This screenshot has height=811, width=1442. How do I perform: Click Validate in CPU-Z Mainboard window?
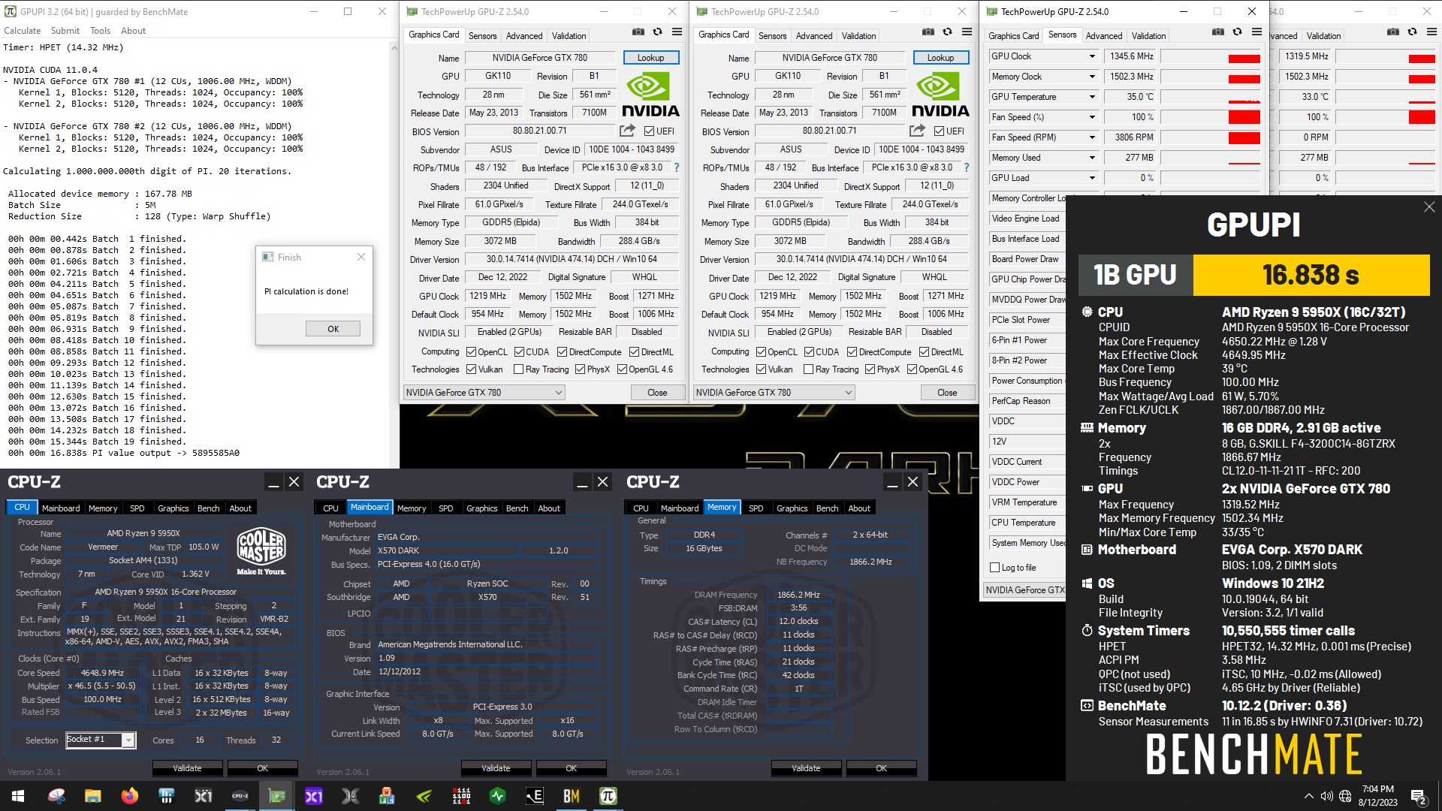click(x=496, y=768)
